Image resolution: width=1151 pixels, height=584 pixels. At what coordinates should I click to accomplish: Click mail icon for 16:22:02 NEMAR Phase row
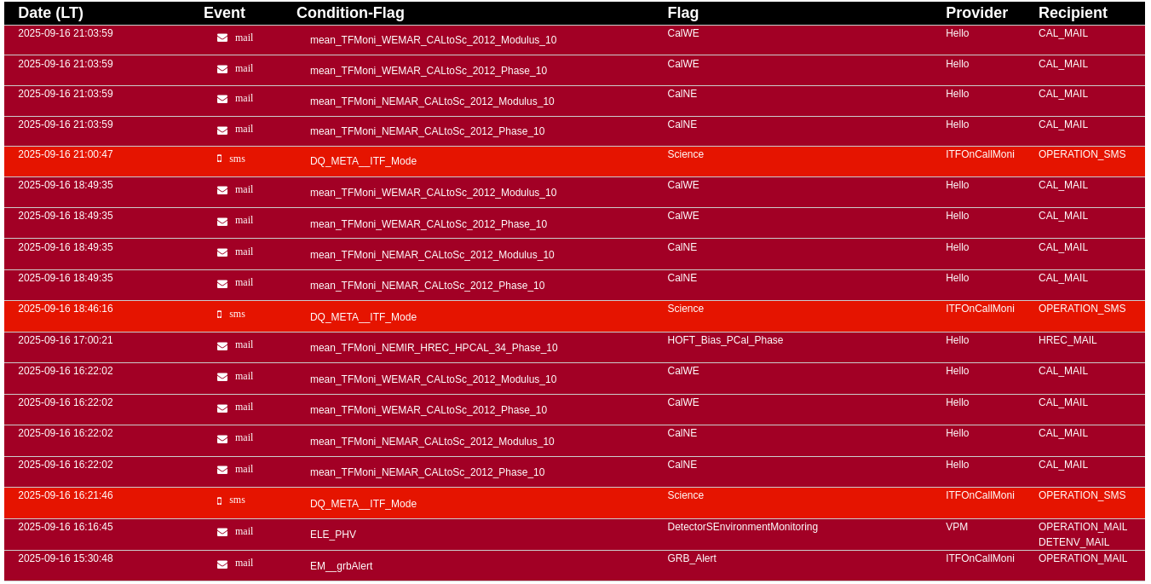[x=222, y=470]
